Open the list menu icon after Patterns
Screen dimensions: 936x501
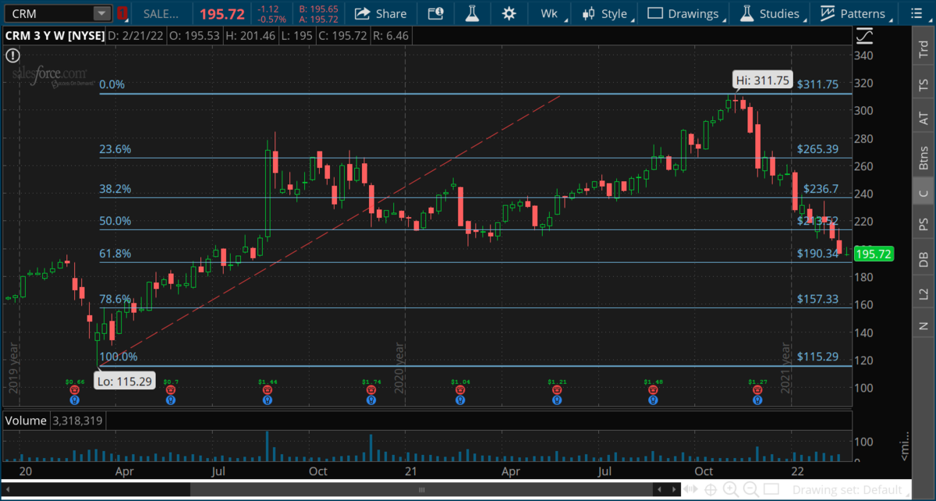pyautogui.click(x=915, y=13)
